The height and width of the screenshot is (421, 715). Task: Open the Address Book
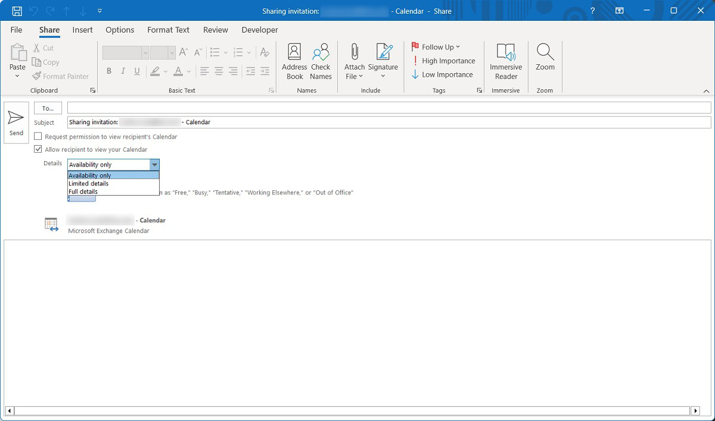coord(294,61)
